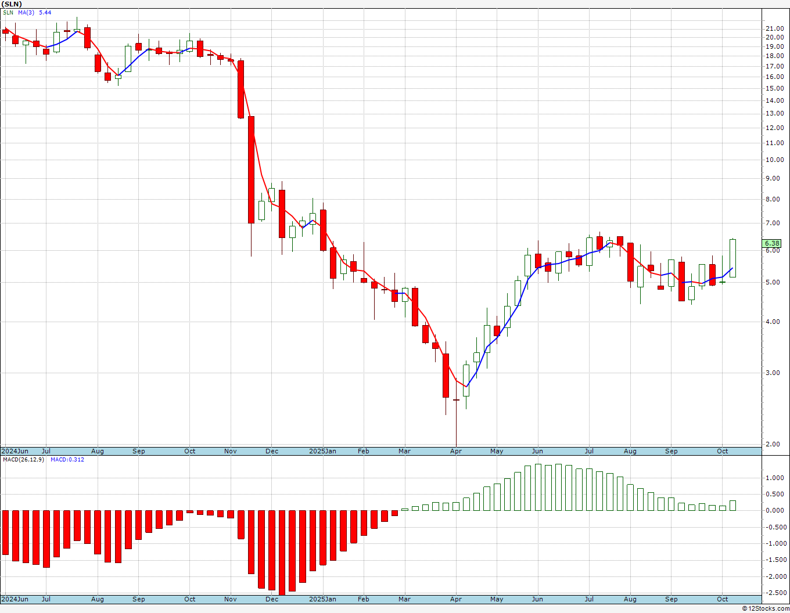790x613 pixels.
Task: Click the Nov marker on price timeline
Action: 231,451
